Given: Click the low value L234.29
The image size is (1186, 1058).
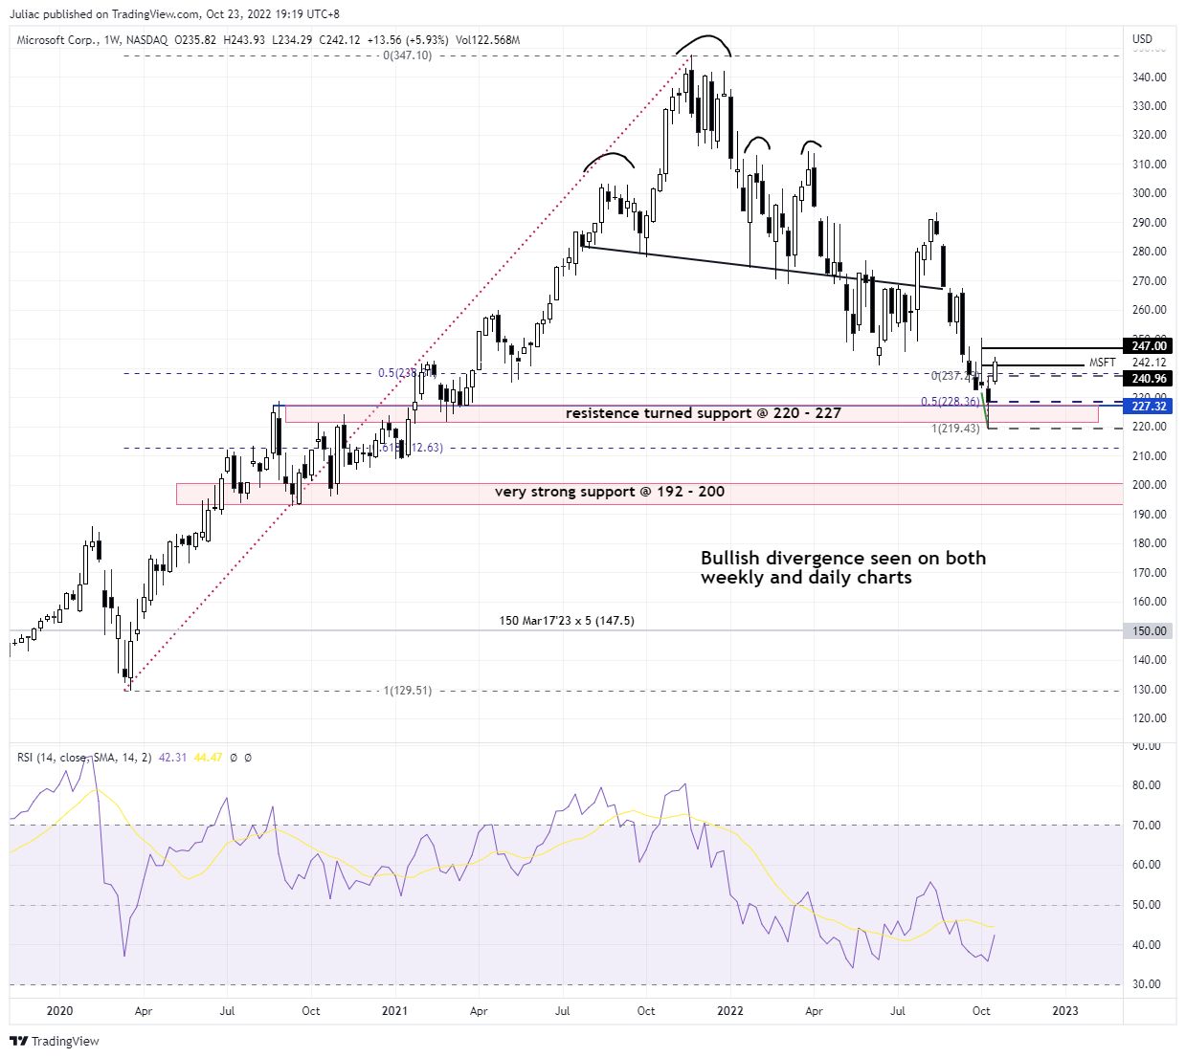Looking at the screenshot, I should 292,40.
